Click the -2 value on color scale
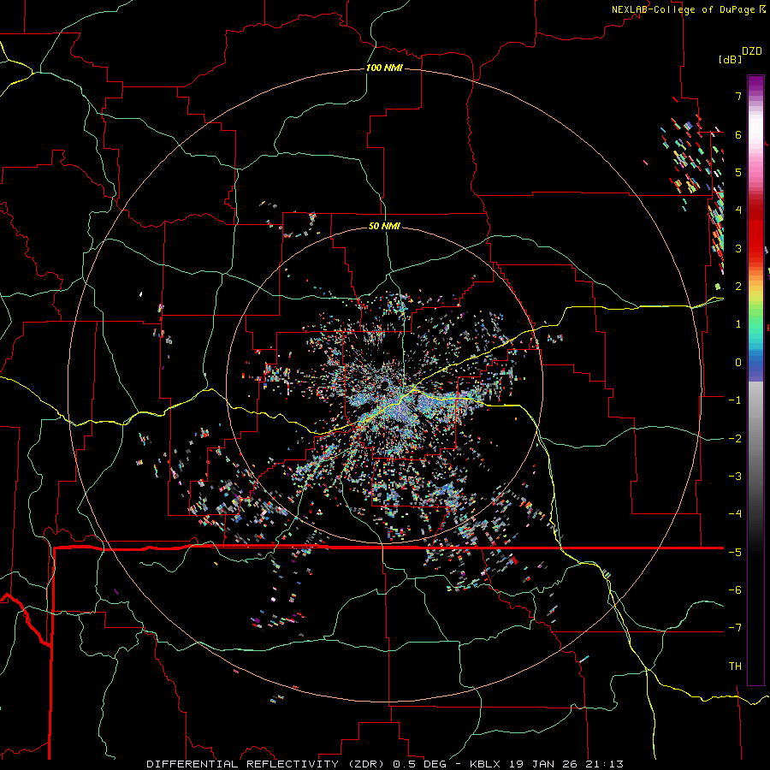 click(735, 439)
